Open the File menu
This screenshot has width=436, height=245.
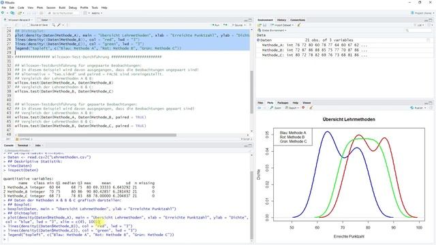(4, 7)
